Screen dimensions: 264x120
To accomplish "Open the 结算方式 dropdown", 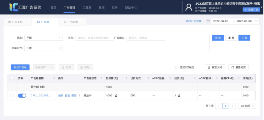I will pyautogui.click(x=44, y=48).
